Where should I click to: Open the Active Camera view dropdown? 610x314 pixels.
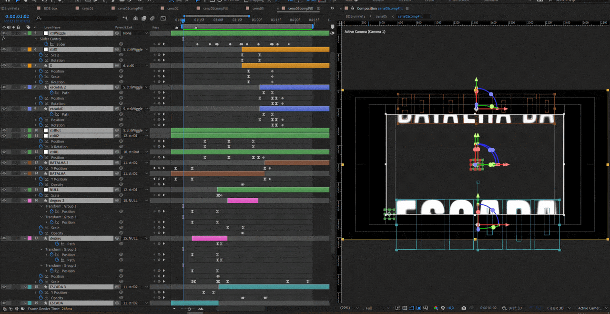tap(591, 308)
